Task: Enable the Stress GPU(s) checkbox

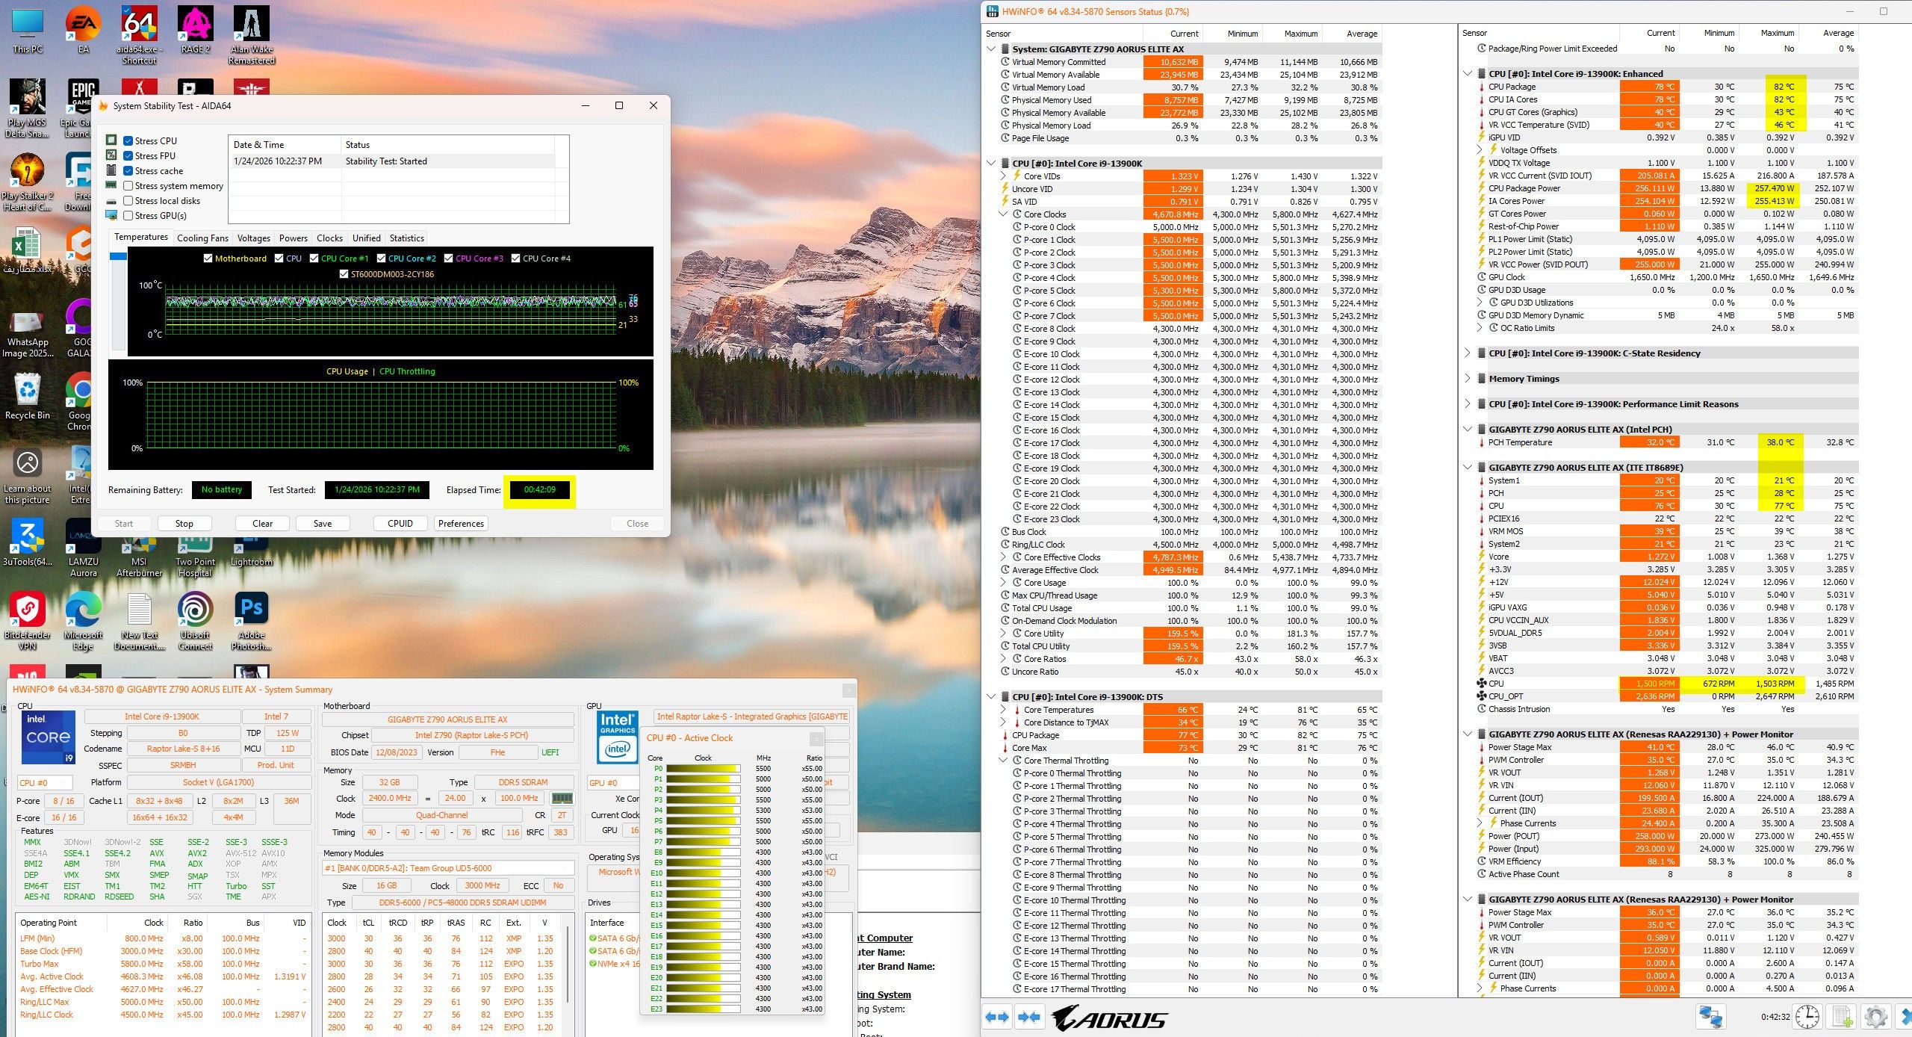Action: tap(128, 216)
